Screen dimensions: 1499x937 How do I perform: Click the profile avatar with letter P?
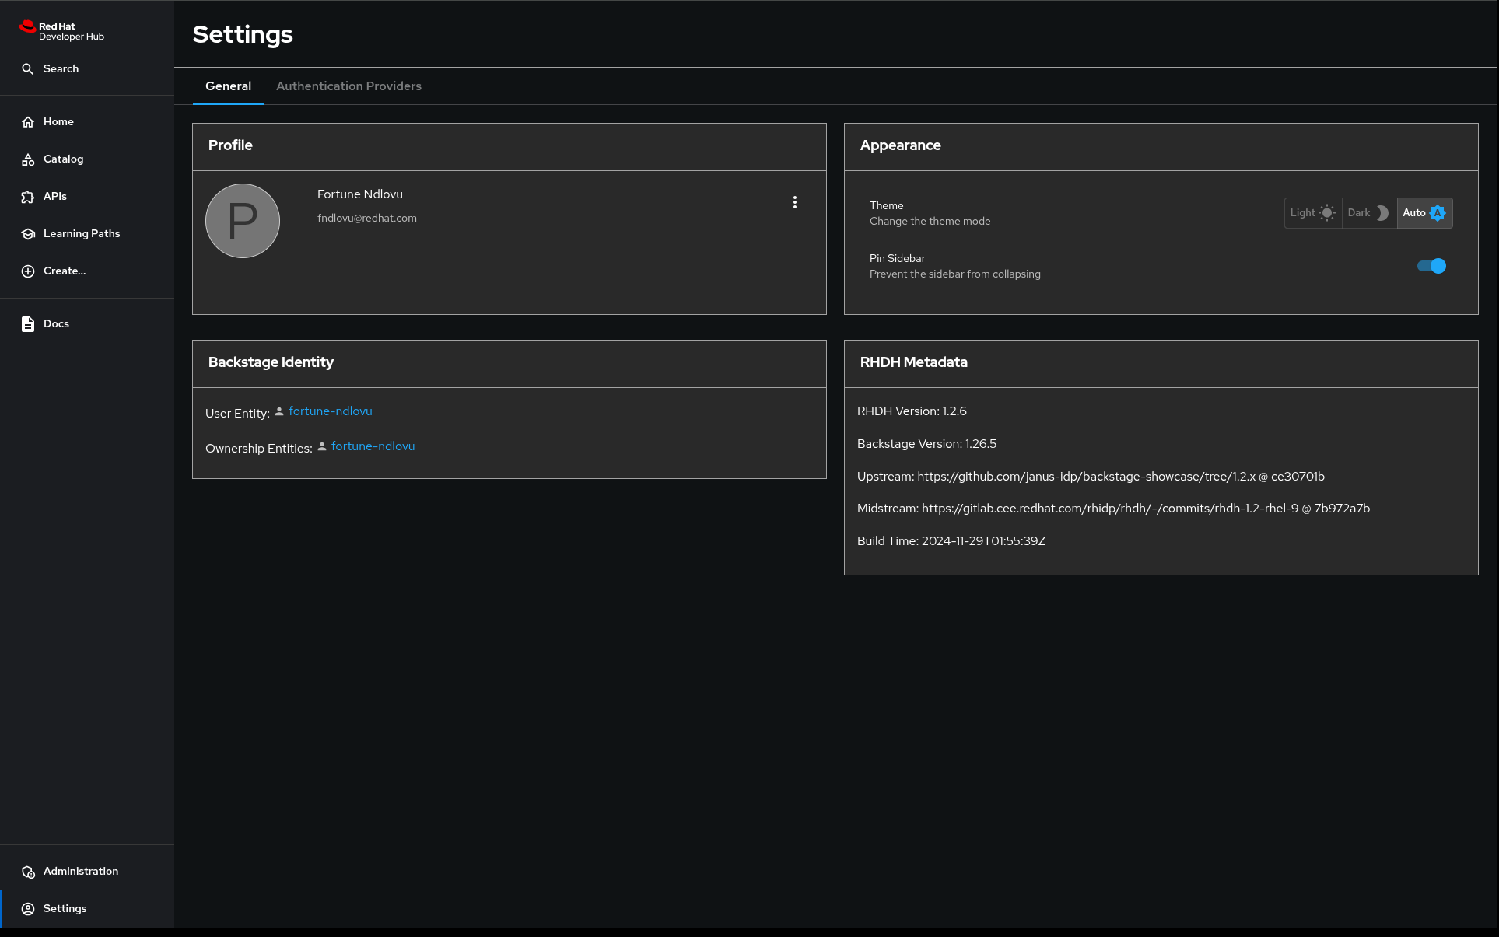coord(243,221)
